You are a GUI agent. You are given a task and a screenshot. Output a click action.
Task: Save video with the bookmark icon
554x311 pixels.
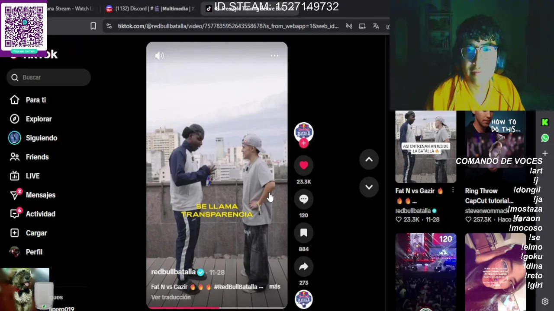coord(303,233)
